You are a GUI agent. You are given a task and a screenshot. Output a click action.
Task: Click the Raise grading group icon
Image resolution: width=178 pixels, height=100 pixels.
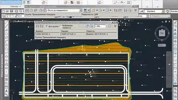[x=87, y=26]
